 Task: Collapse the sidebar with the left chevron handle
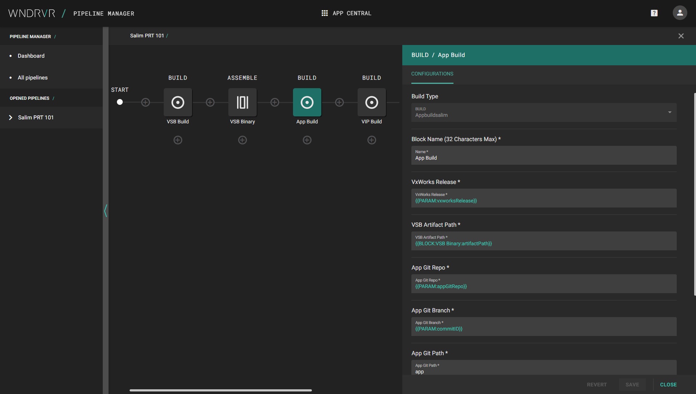[x=106, y=210]
